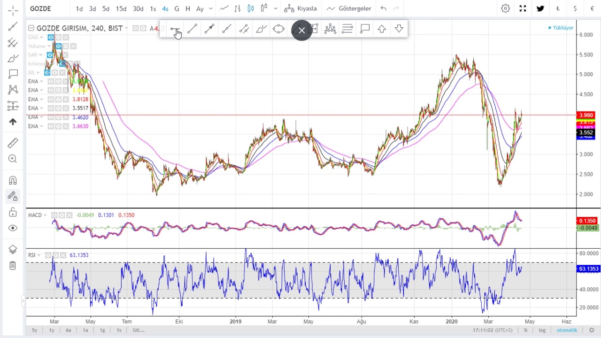Select head and shoulders pattern in favorites toolbar
The width and height of the screenshot is (601, 338).
pyautogui.click(x=331, y=29)
